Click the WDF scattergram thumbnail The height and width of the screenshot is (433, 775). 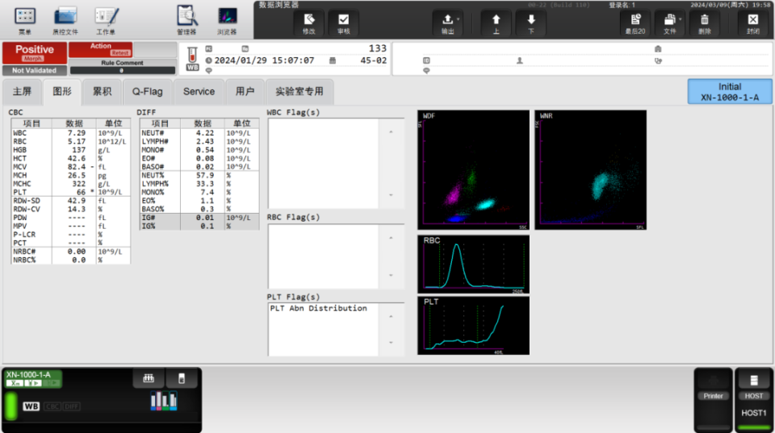[473, 170]
